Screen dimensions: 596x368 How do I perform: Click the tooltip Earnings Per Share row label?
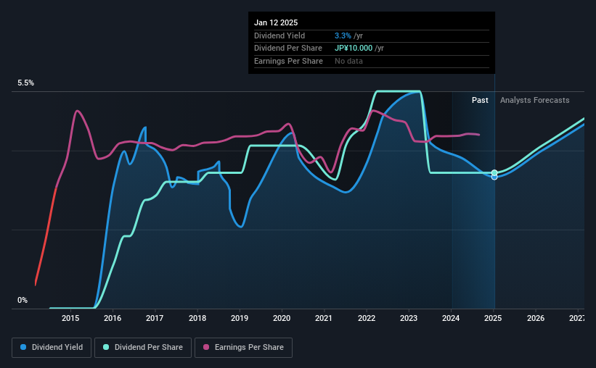coord(288,61)
